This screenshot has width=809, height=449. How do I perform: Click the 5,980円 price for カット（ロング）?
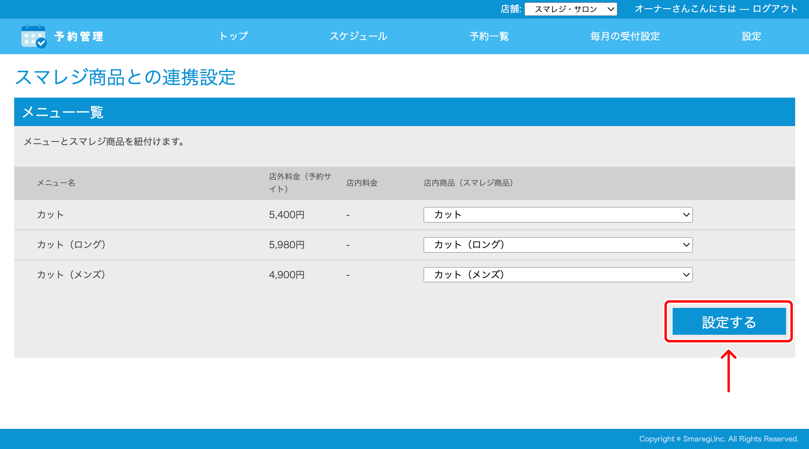(287, 245)
